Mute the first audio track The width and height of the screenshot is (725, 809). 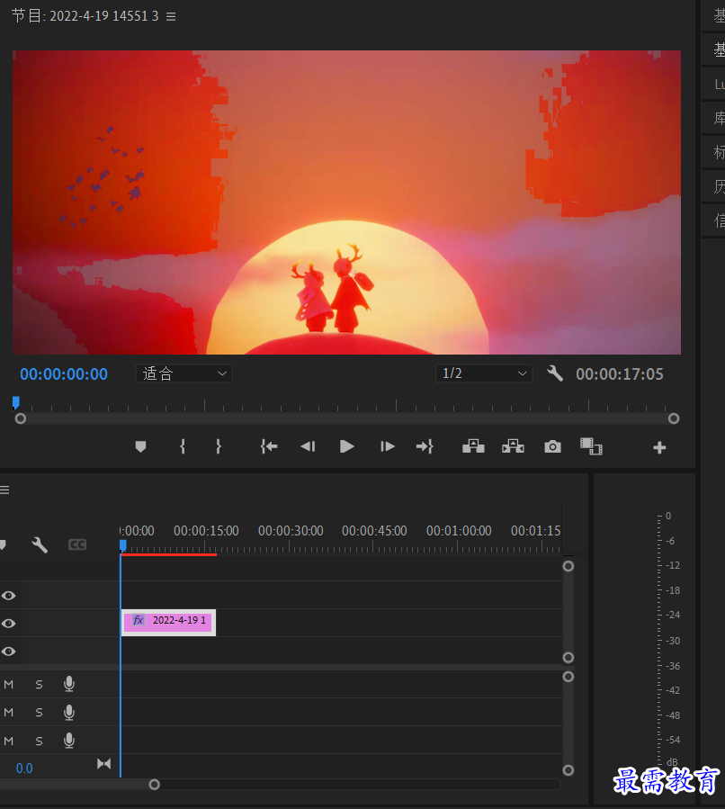tap(9, 685)
